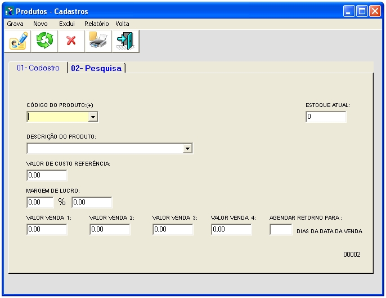386x298 pixels.
Task: Expand the Descrição do Produto dropdown arrow
Action: click(x=188, y=149)
